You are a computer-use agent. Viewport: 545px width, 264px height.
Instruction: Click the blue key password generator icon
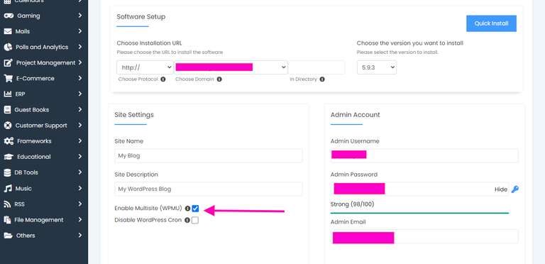(515, 189)
